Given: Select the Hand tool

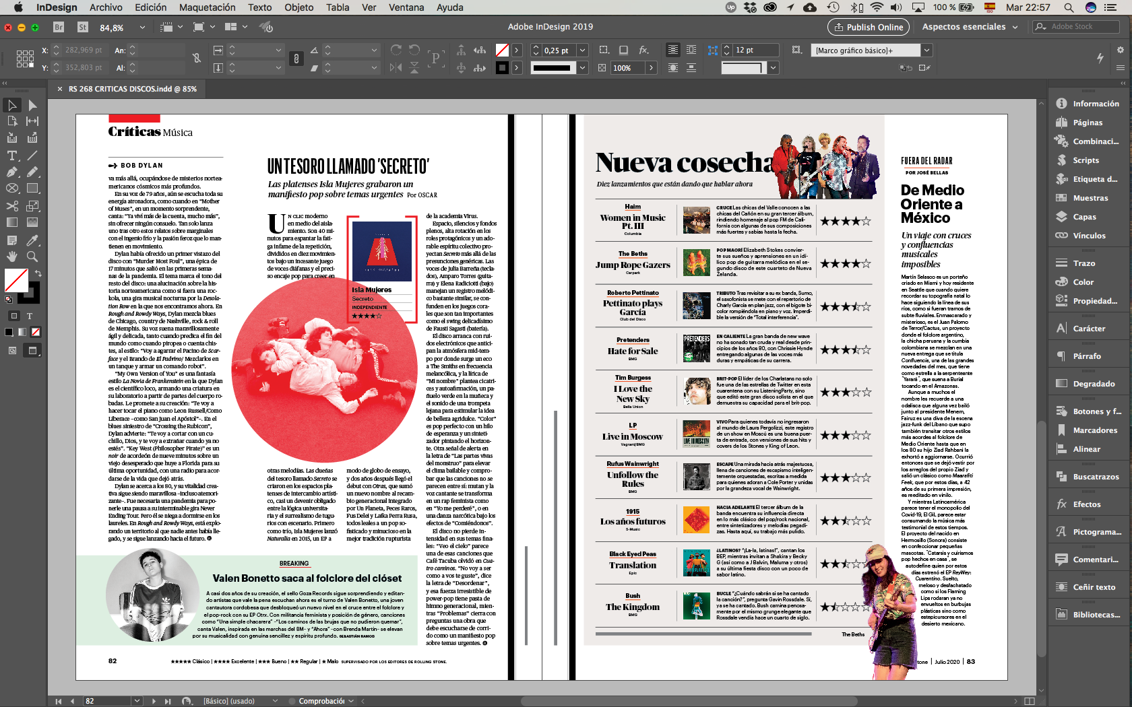Looking at the screenshot, I should [12, 257].
